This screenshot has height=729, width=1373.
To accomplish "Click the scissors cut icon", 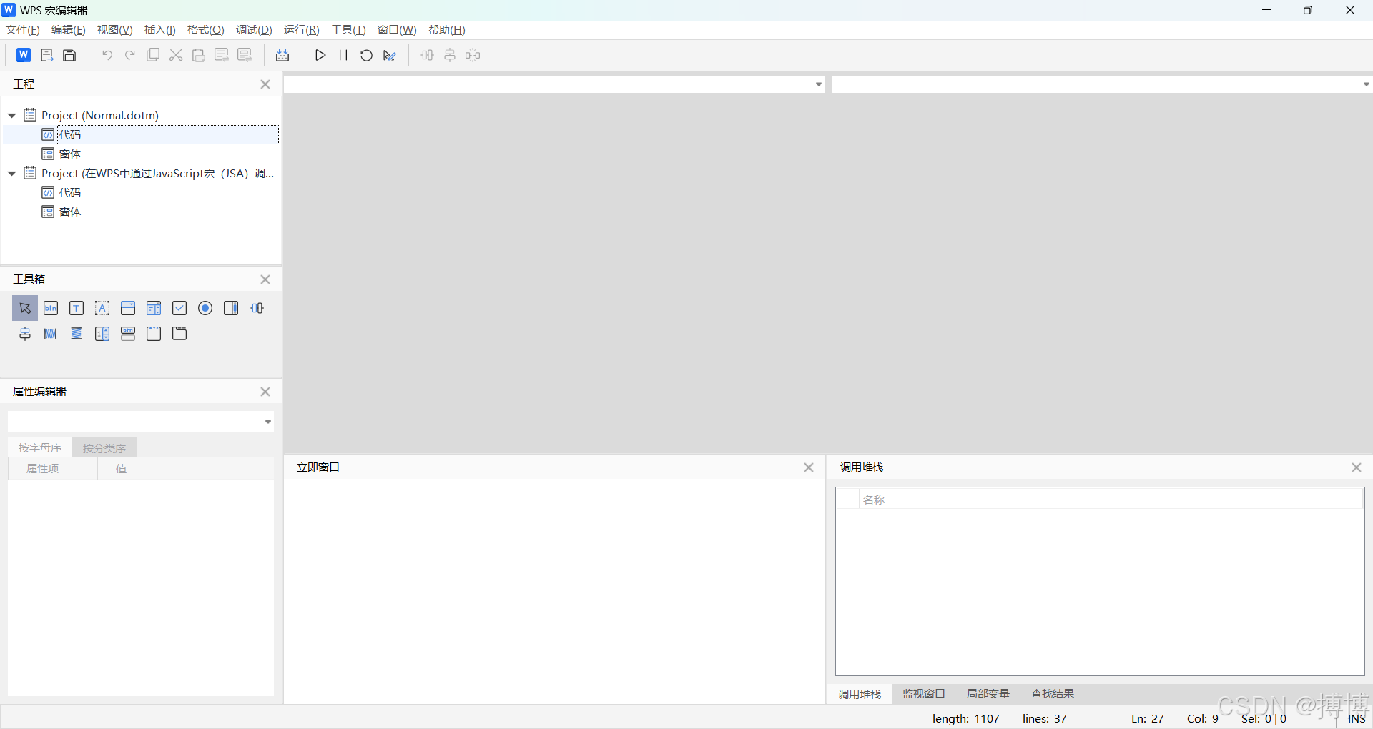I will 176,55.
